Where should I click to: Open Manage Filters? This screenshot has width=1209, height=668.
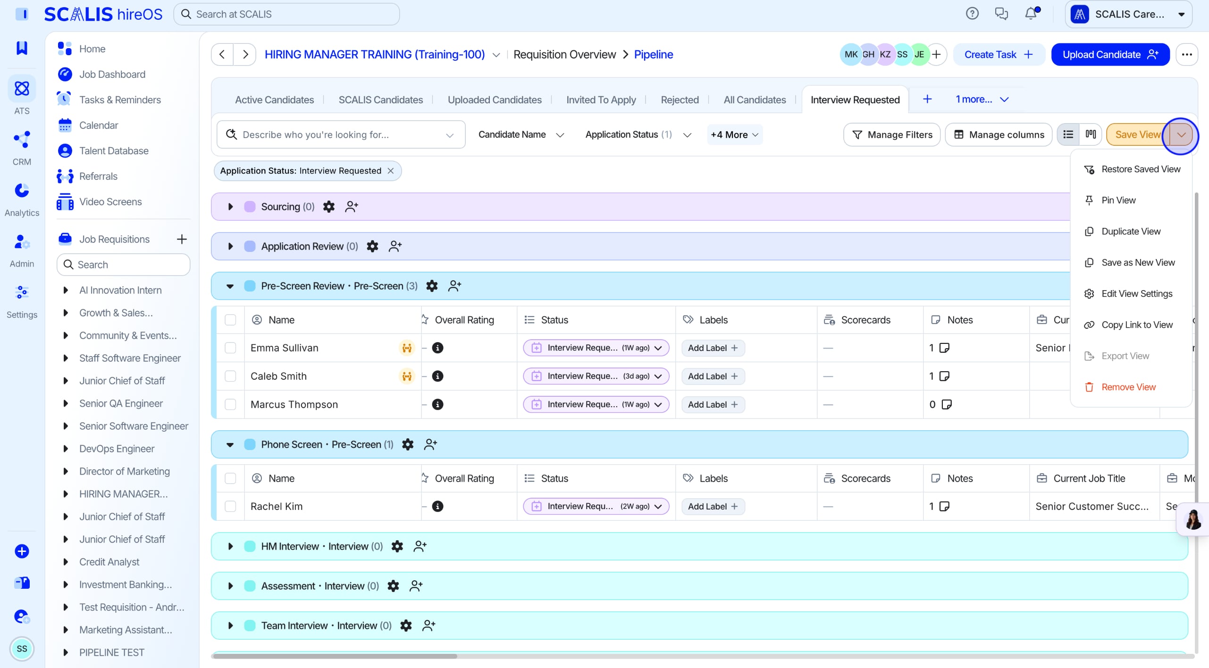891,134
